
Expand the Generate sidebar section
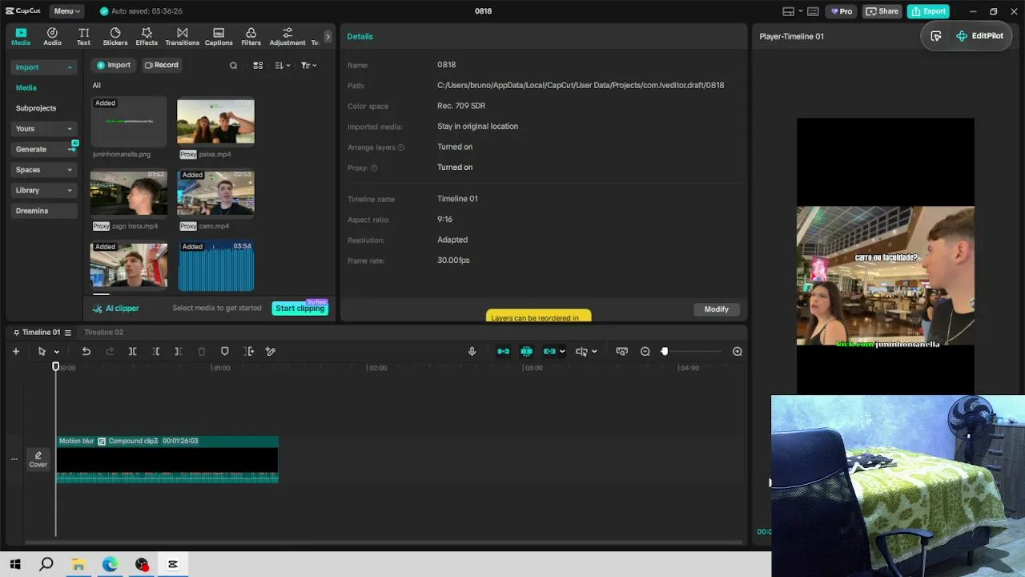click(45, 149)
